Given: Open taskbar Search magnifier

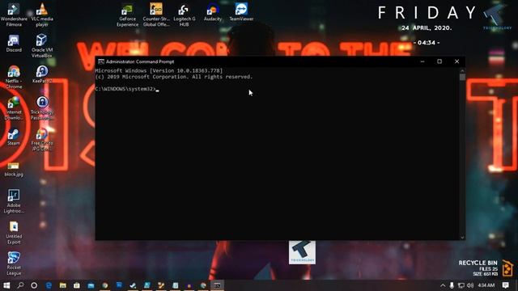Looking at the screenshot, I should pos(20,285).
